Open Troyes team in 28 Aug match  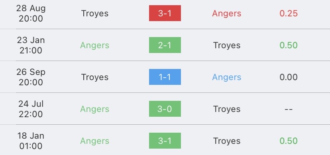[95, 14]
